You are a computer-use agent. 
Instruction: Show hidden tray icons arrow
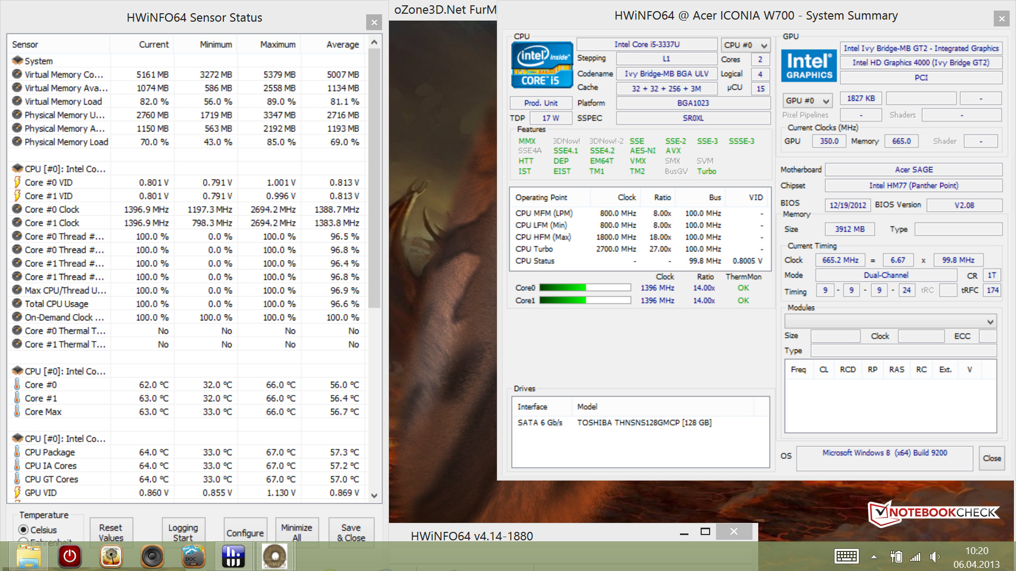(874, 557)
